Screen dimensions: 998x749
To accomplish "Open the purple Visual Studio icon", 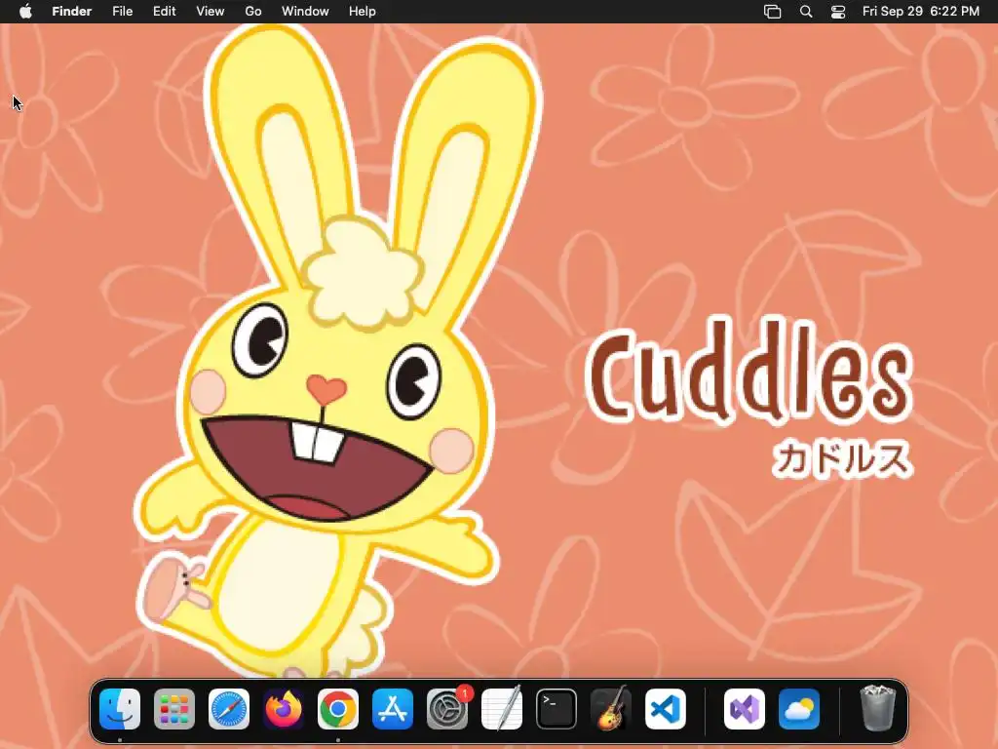I will tap(744, 709).
